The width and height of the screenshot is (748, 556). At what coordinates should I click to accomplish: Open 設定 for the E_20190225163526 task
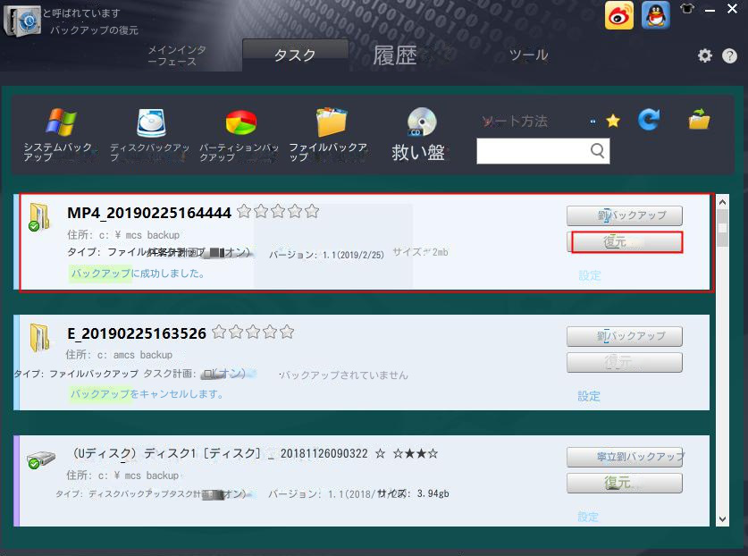tap(589, 396)
